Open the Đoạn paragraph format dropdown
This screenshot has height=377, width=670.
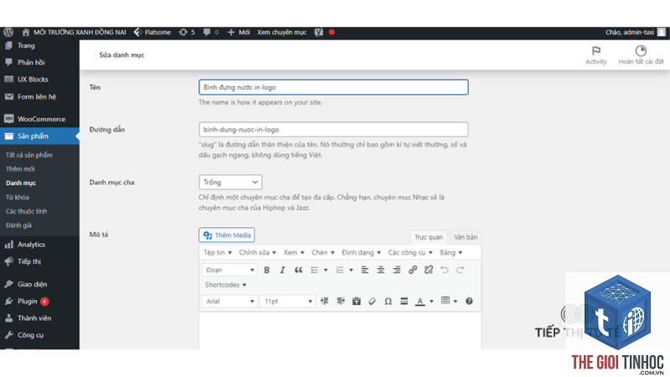pyautogui.click(x=229, y=270)
